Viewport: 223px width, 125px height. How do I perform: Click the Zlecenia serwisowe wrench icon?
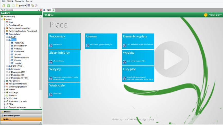[x=7, y=107]
